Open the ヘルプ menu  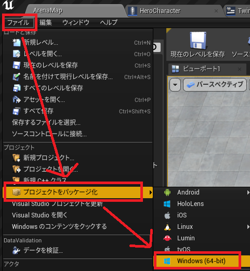tap(109, 22)
